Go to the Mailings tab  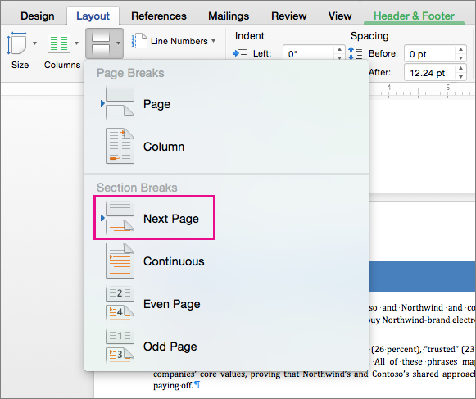229,16
